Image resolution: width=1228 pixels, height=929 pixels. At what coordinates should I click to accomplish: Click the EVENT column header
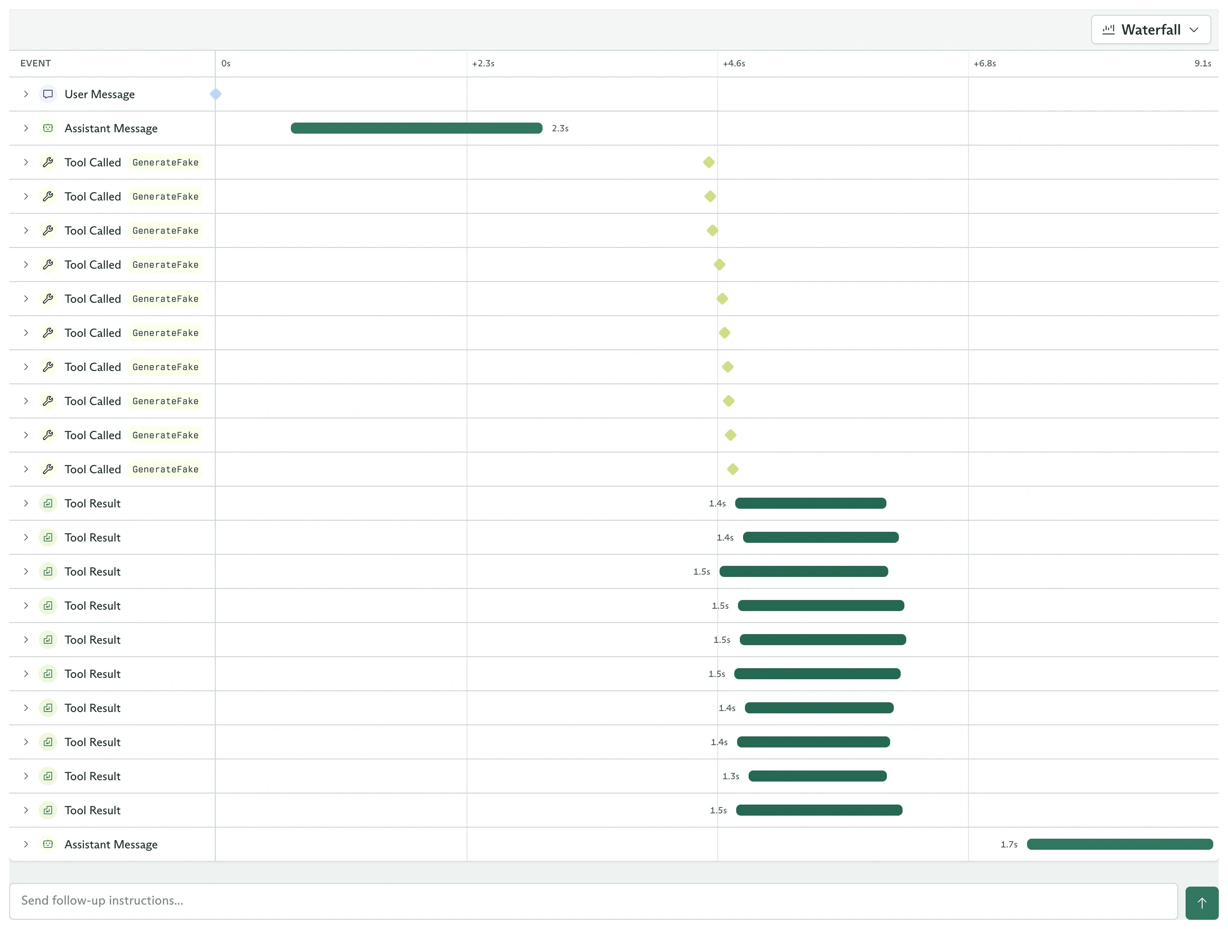(35, 63)
